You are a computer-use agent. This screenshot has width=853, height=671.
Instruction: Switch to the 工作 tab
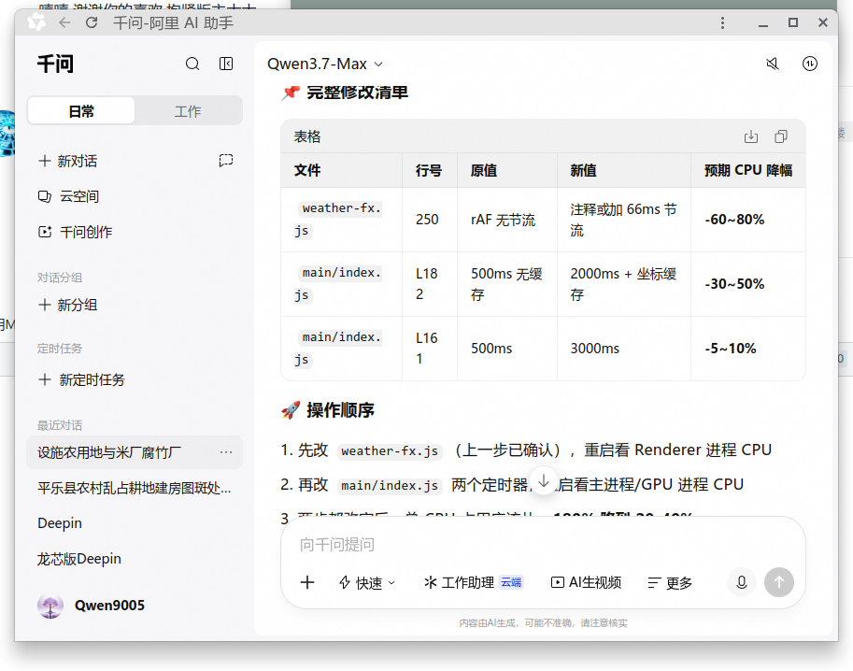(188, 111)
